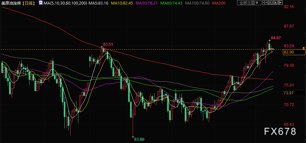Click the 84.87 high price marker

[276, 38]
